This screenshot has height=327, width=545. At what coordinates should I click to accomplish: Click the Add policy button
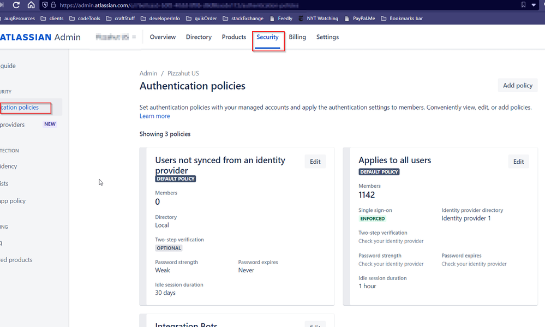(517, 85)
